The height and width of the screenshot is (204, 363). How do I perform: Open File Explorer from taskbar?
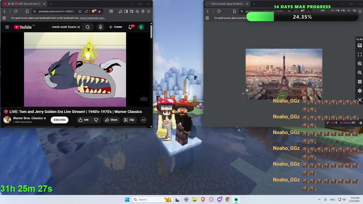(x=195, y=199)
